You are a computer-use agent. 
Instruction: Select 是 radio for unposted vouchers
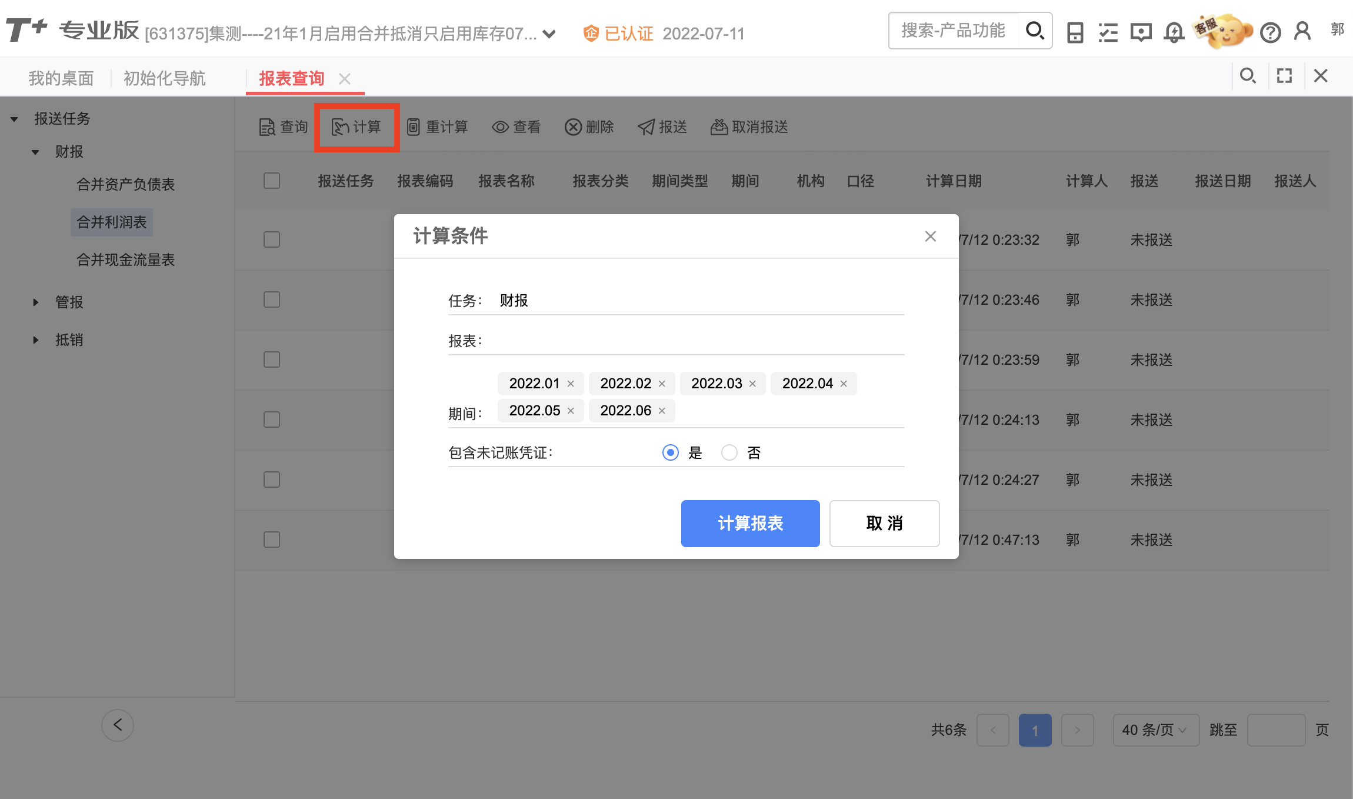point(671,452)
